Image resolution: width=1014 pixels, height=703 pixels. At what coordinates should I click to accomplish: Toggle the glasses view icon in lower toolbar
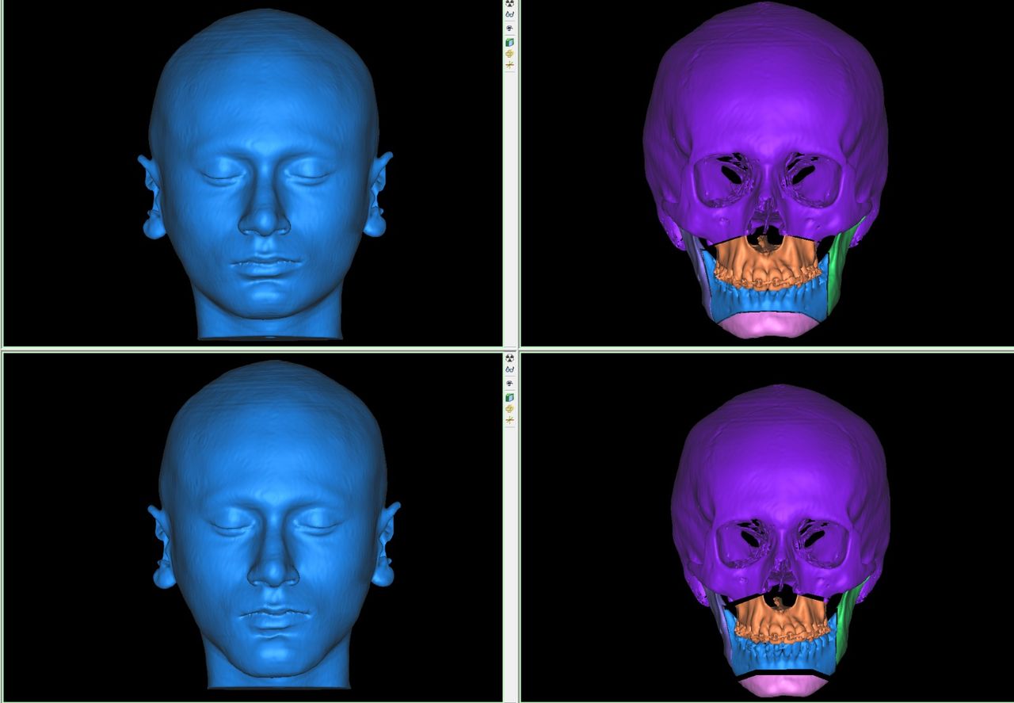point(510,370)
